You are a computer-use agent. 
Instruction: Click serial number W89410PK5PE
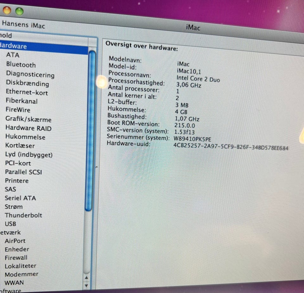(x=192, y=139)
